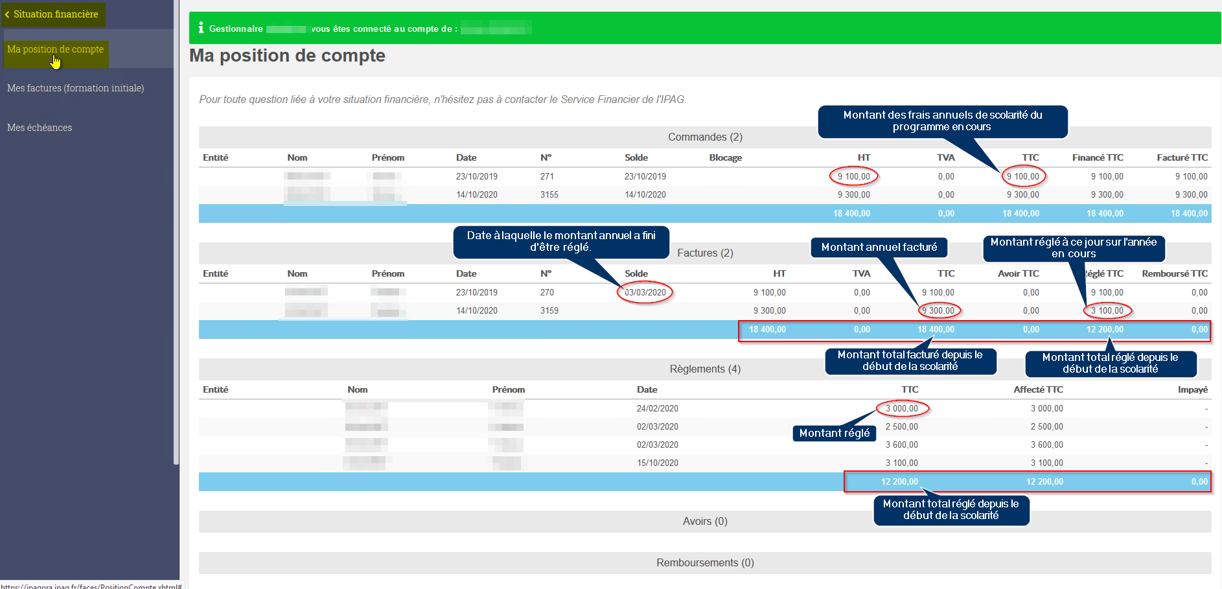1222x589 pixels.
Task: Click the info icon in green banner
Action: point(201,28)
